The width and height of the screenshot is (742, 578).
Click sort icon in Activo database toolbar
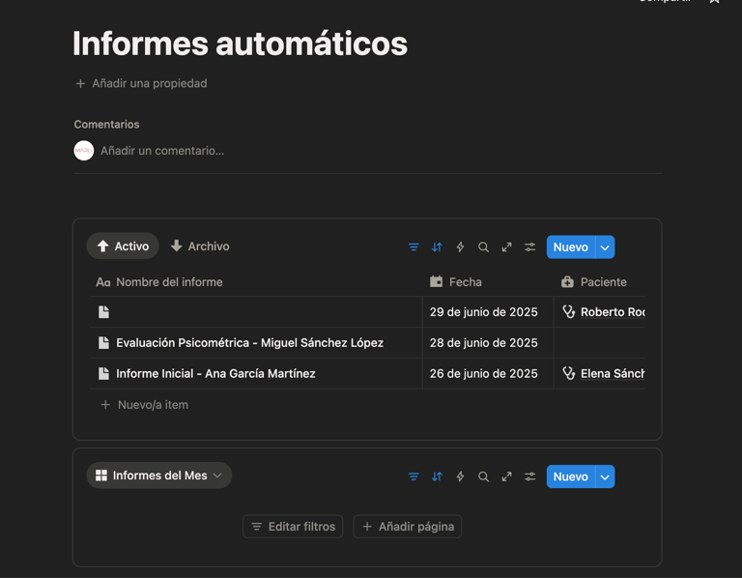pos(437,247)
